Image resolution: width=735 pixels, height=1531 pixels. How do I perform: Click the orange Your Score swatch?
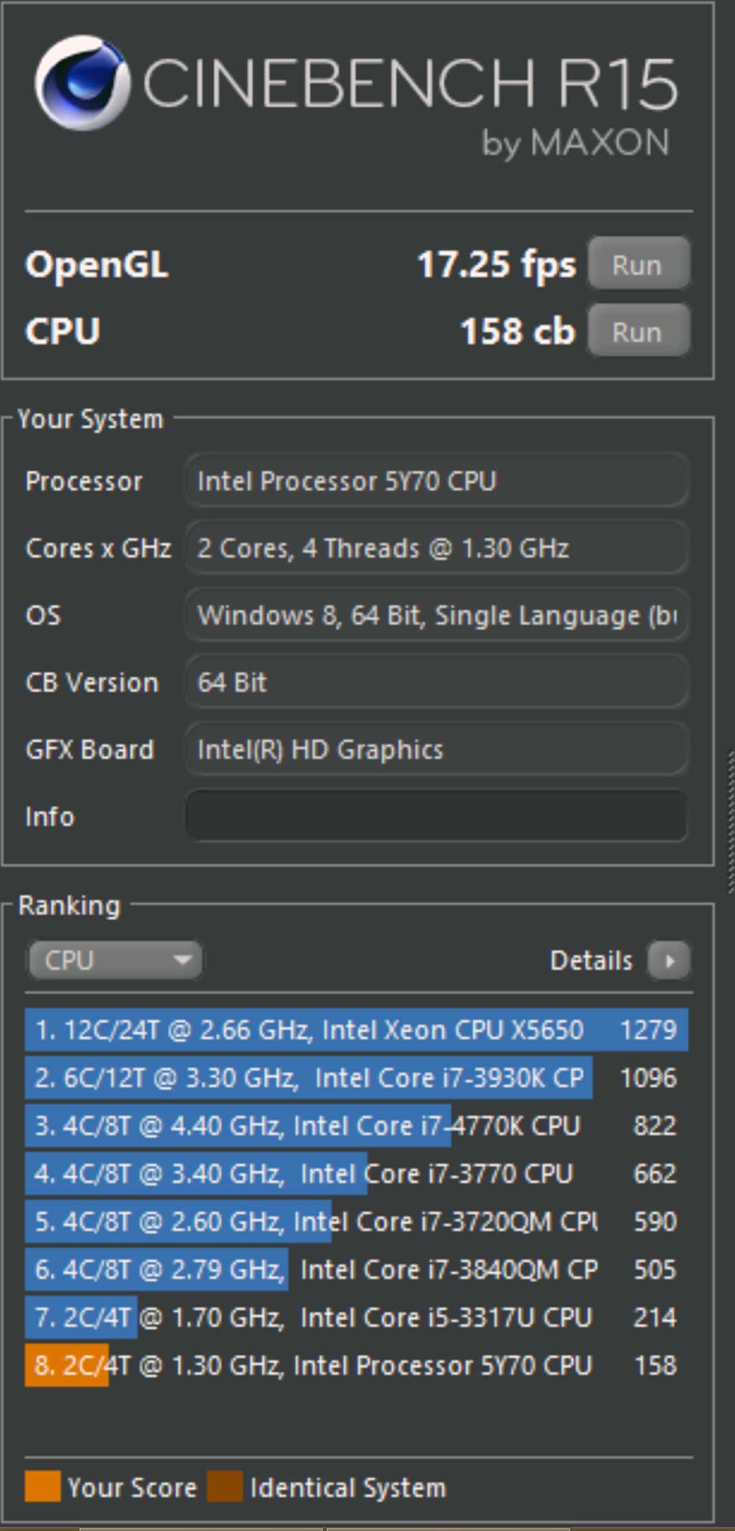point(42,1486)
